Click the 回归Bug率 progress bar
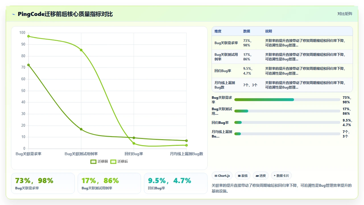Screen dimensions: 364x205 pyautogui.click(x=287, y=122)
